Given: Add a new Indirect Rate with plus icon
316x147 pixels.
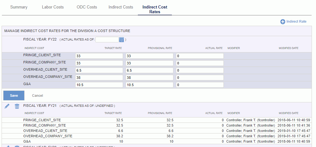Looking at the screenshot, I should 283,22.
